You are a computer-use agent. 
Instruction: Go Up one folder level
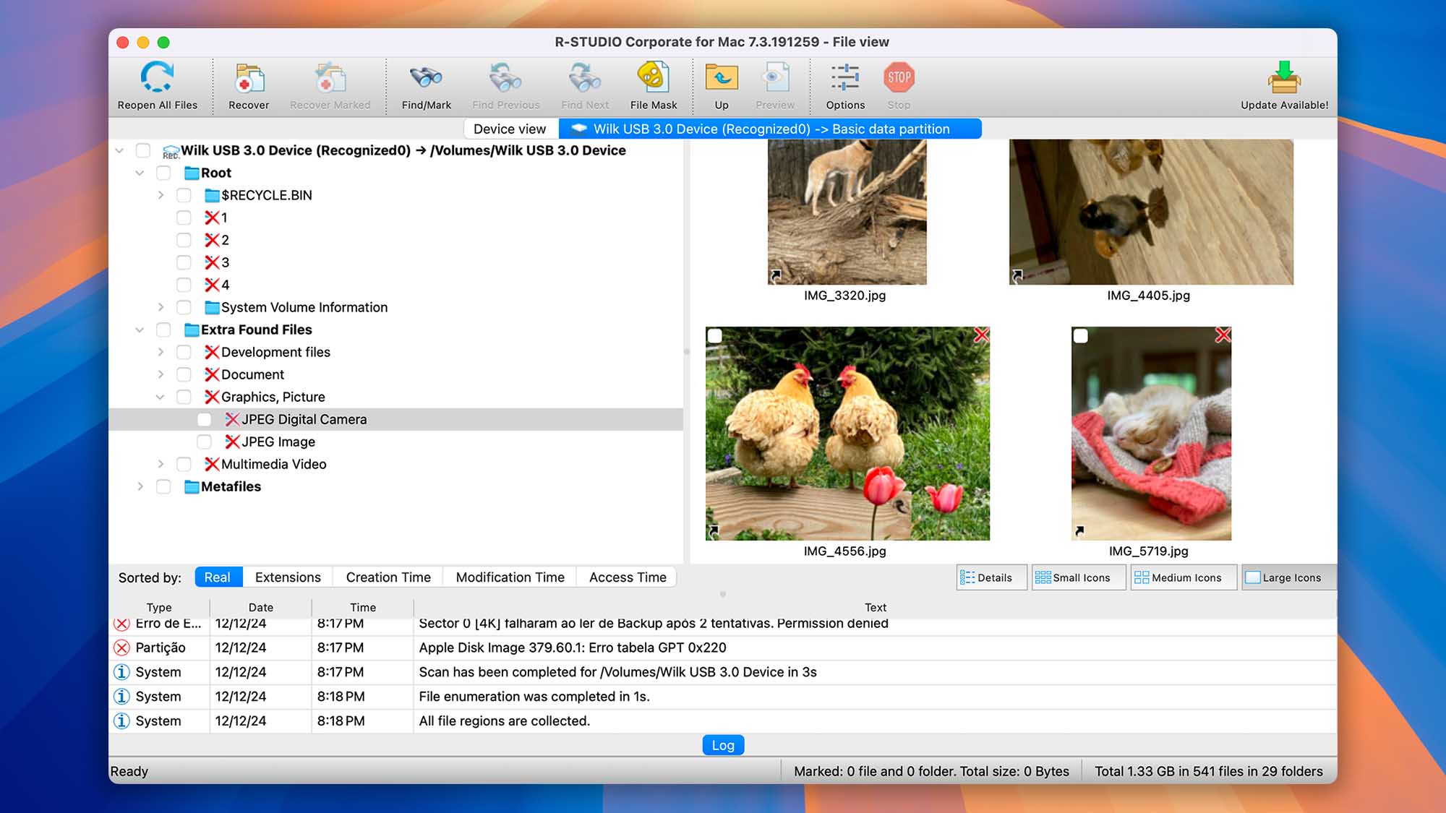722,77
